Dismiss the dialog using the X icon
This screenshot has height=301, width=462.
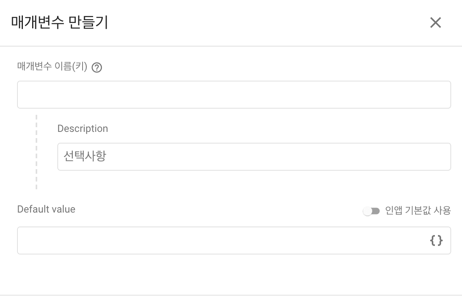tap(436, 23)
